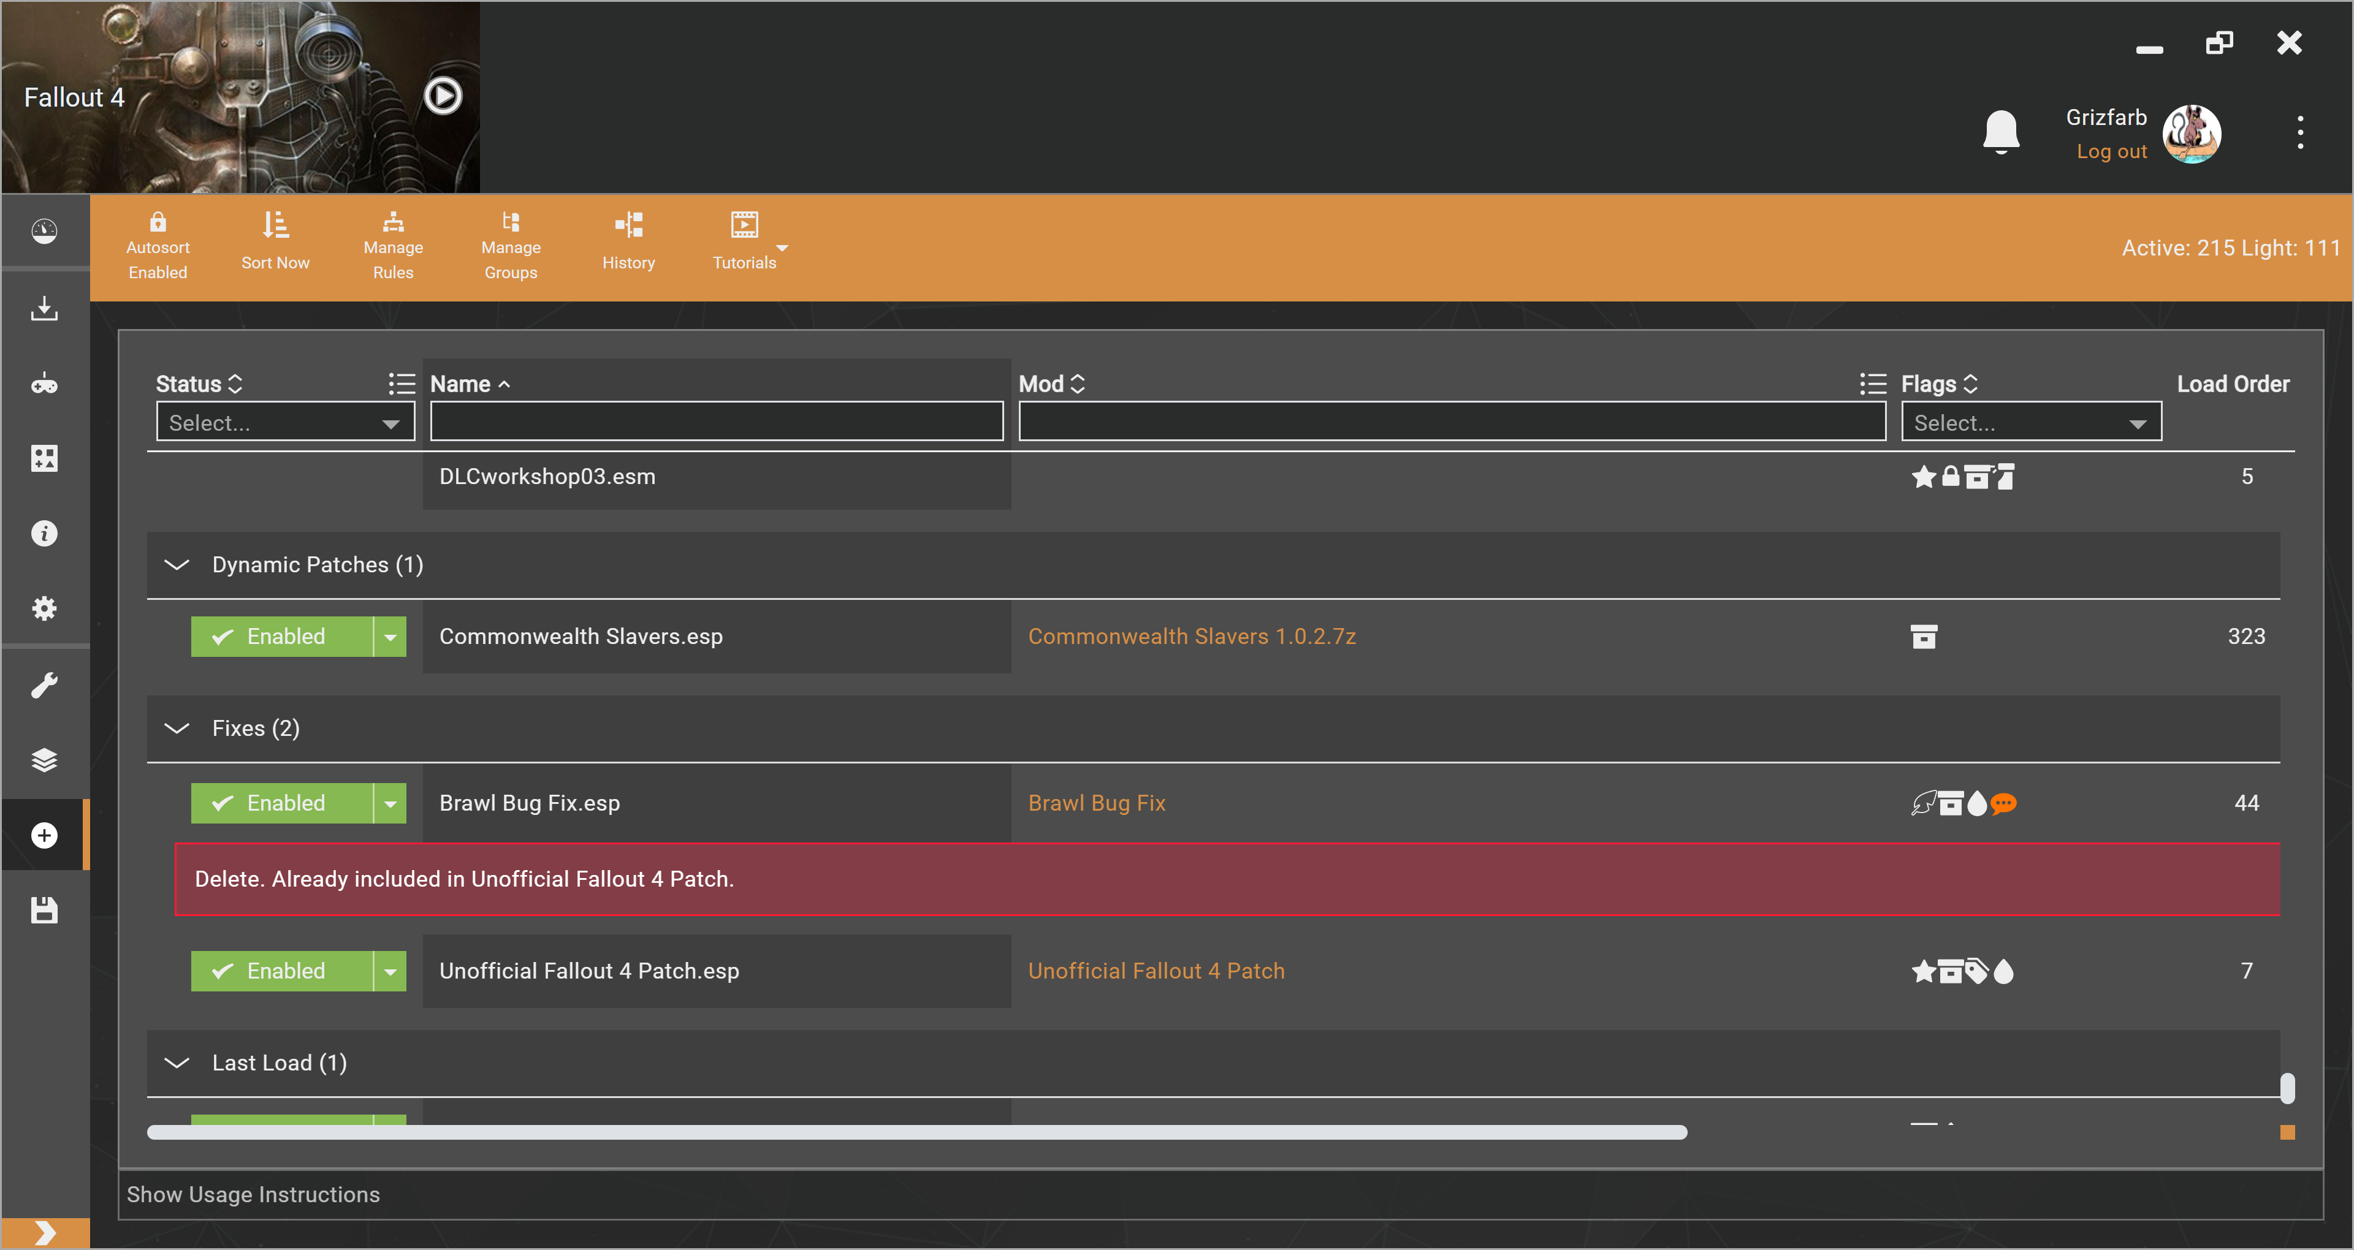The image size is (2354, 1250).
Task: Click the Fallout 4 game banner
Action: (x=240, y=97)
